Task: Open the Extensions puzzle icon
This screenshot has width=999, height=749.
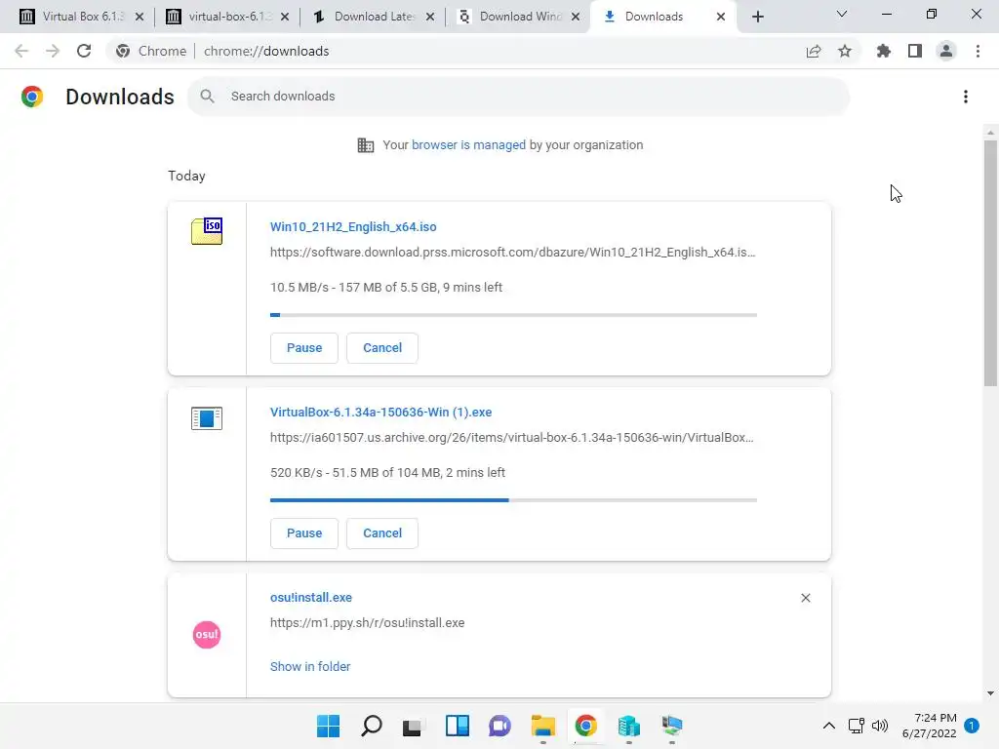Action: tap(884, 51)
